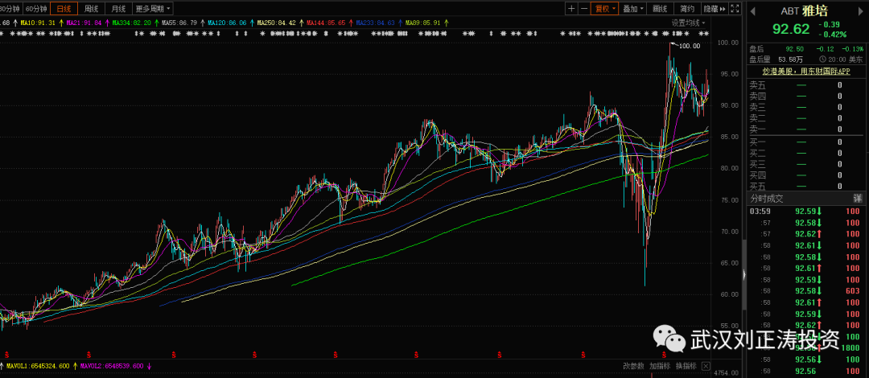
Task: Click the current price 92.62
Action: click(792, 29)
